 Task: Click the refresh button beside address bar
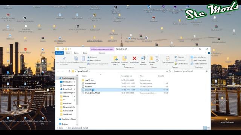click(170, 71)
